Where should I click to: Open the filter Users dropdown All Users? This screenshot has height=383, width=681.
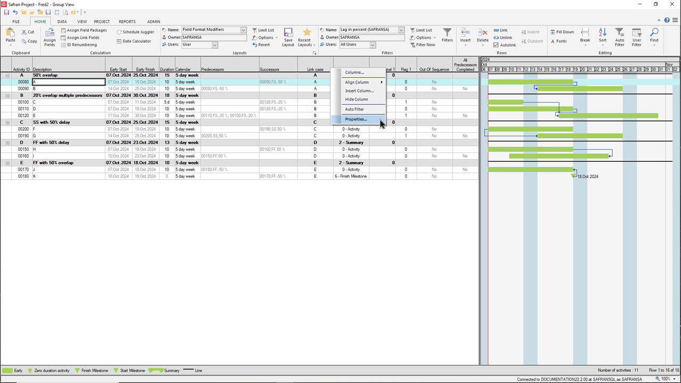click(x=372, y=45)
